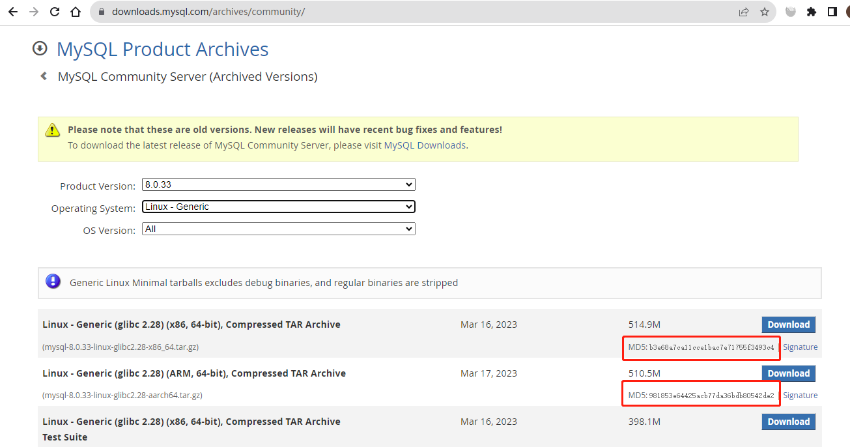850x447 pixels.
Task: Download the x86 64-bit Test Suite archive 398.1M
Action: tap(788, 422)
